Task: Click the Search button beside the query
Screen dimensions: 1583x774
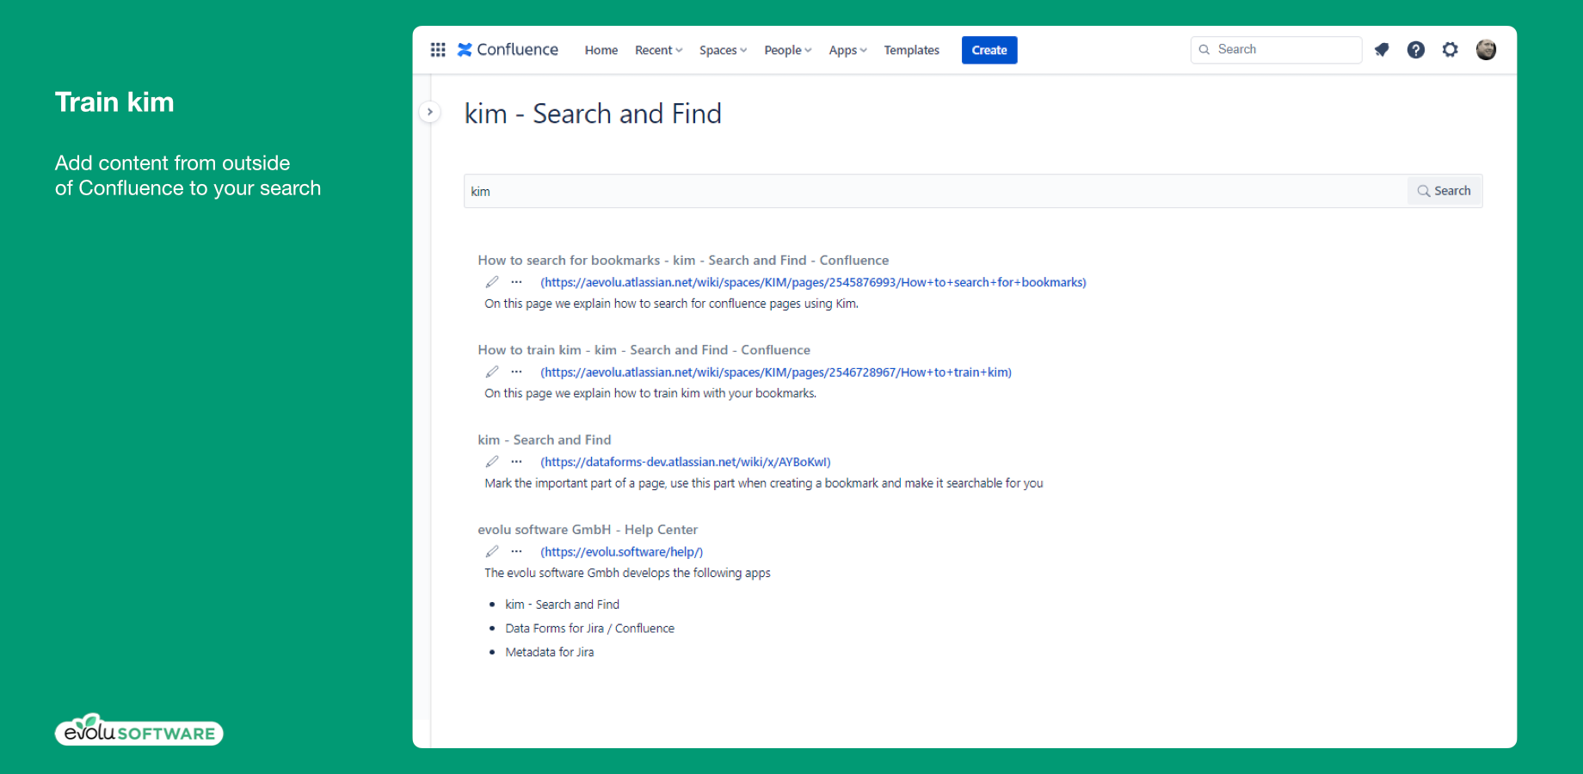Action: coord(1444,191)
